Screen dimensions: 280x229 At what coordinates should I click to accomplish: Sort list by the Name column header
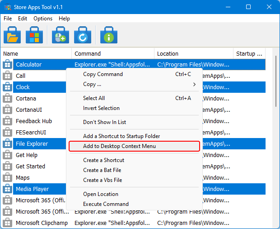point(36,54)
